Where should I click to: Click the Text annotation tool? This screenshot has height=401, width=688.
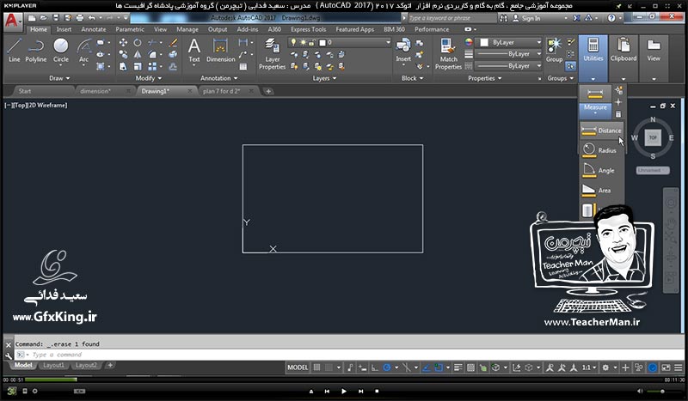pyautogui.click(x=194, y=51)
